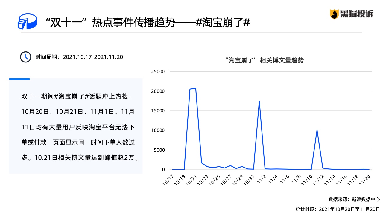The height and width of the screenshot is (215, 383).
Task: Click the 统计时段 footer text
Action: click(x=338, y=208)
